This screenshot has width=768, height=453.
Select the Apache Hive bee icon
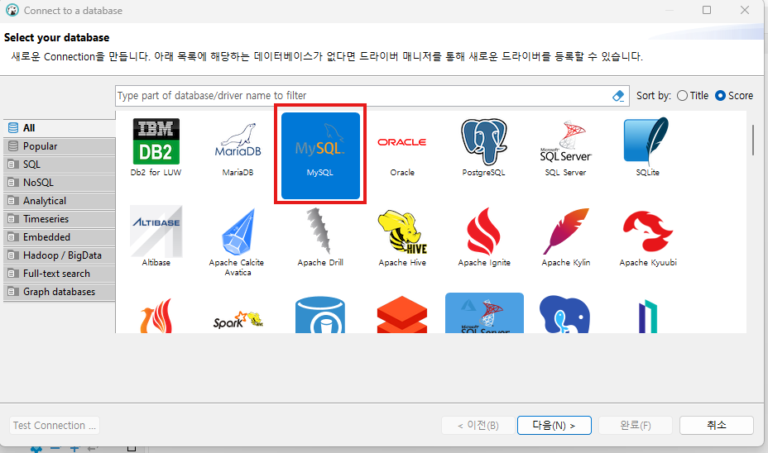[x=402, y=232]
